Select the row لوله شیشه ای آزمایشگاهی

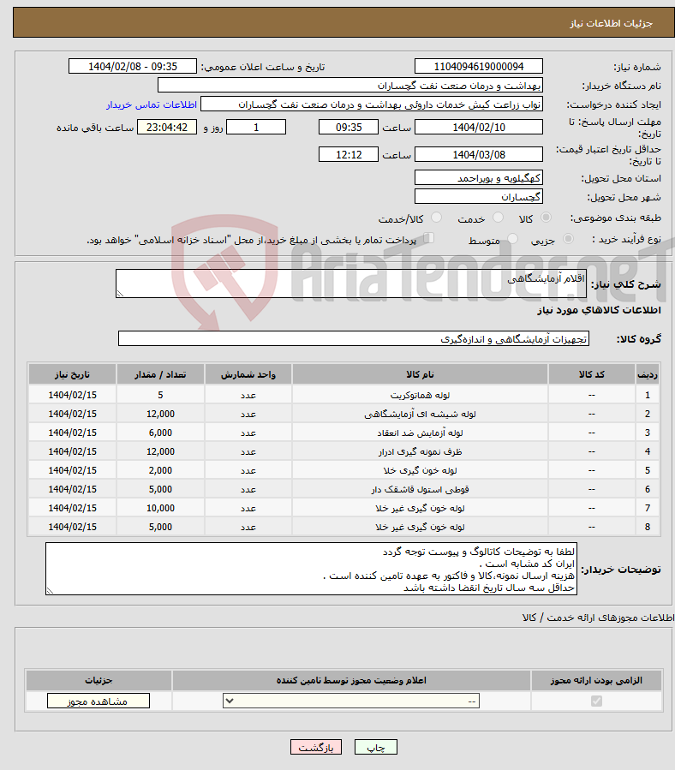click(344, 414)
